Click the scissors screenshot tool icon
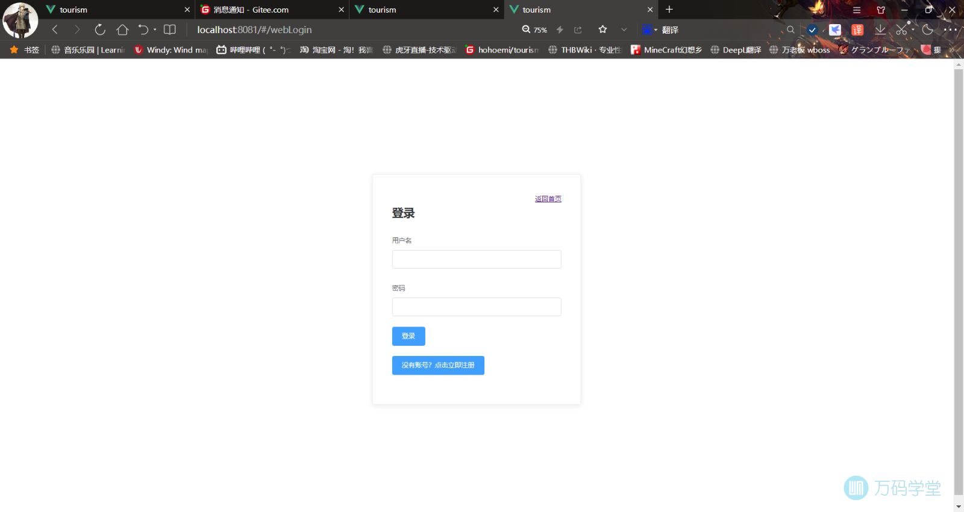 [901, 30]
